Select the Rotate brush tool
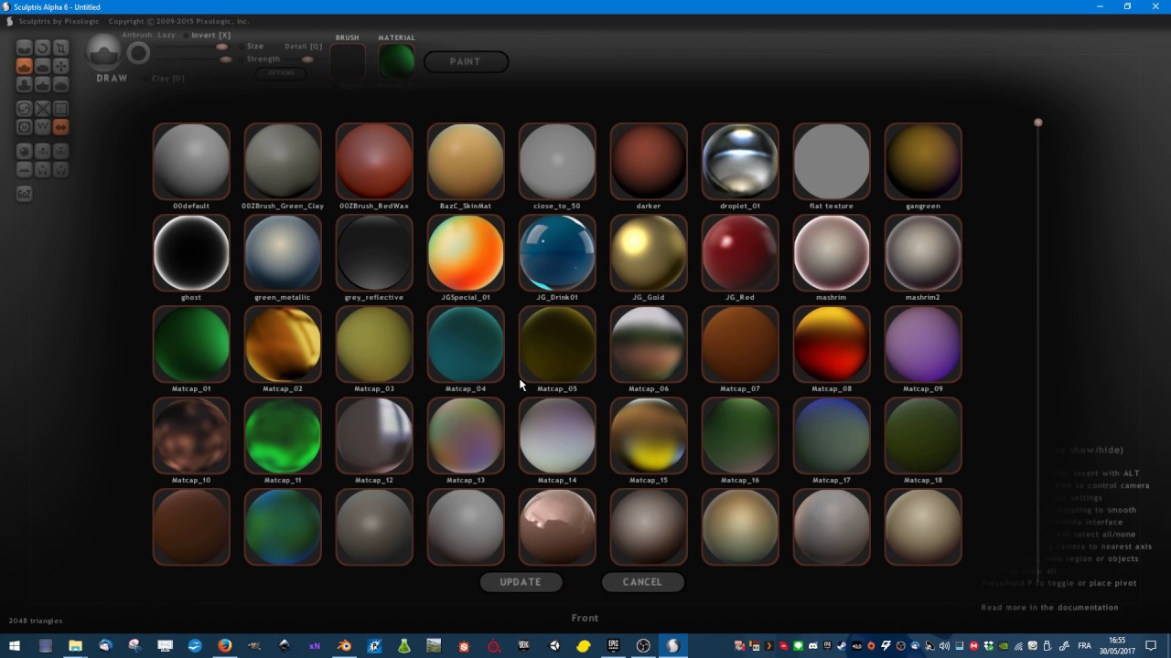The height and width of the screenshot is (658, 1171). tap(42, 48)
